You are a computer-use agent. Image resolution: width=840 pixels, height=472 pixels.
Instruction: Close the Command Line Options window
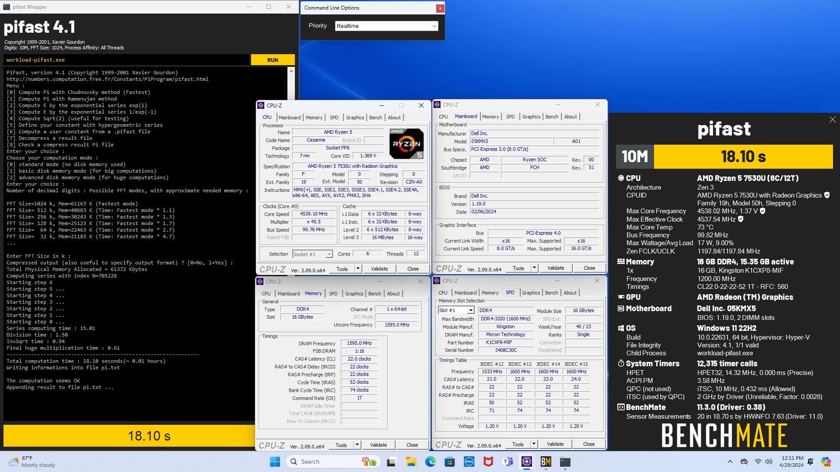(x=440, y=8)
